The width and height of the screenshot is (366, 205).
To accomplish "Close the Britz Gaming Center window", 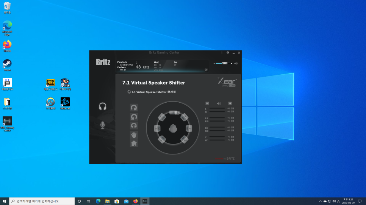I will click(x=239, y=53).
